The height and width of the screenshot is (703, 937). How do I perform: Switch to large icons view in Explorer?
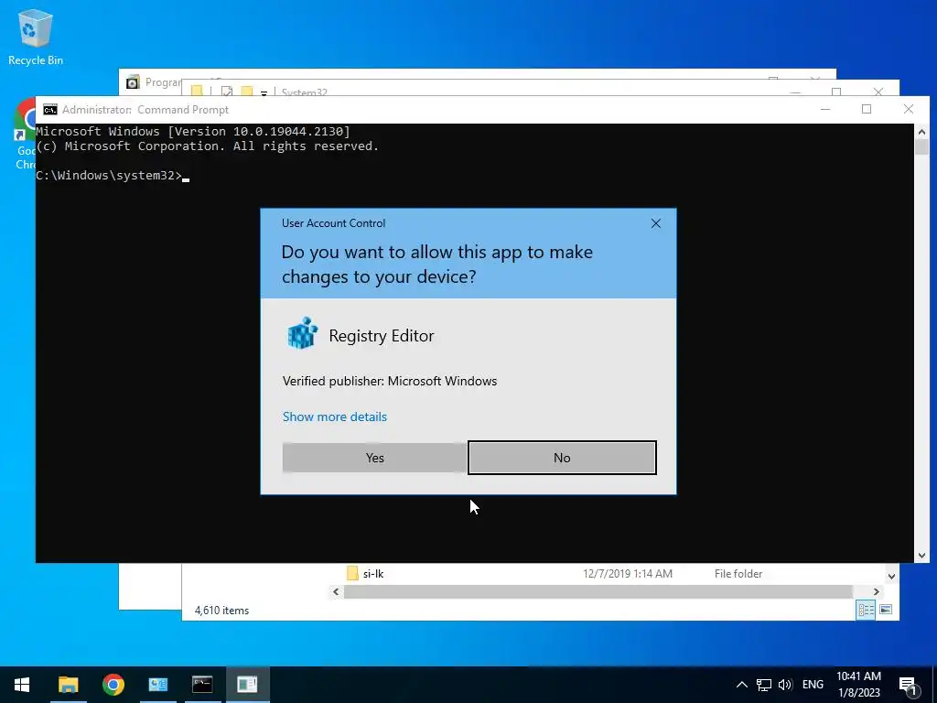pos(886,610)
